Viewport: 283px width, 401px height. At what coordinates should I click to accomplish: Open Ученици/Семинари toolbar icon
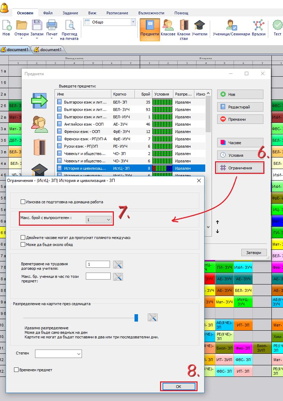point(231,29)
